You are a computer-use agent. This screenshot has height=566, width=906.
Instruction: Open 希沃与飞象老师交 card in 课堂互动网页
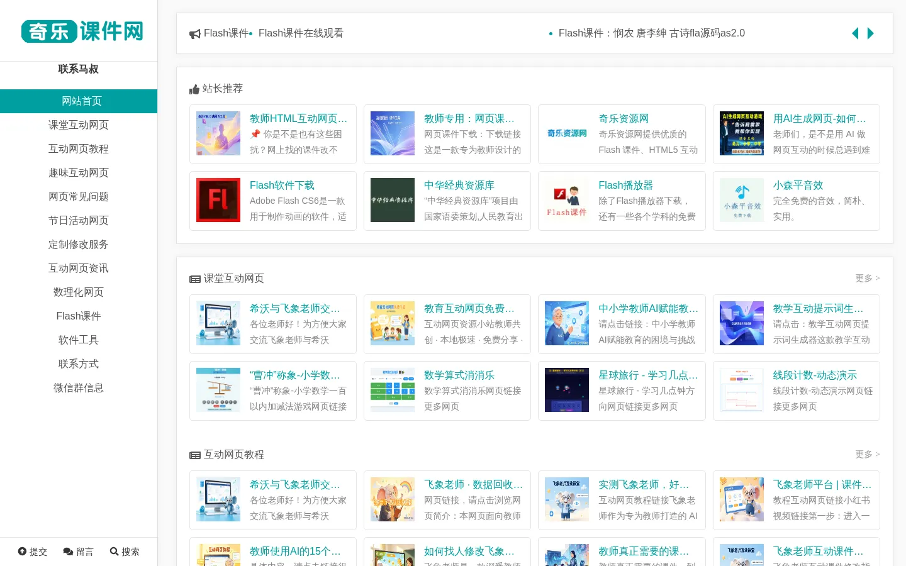pos(273,324)
